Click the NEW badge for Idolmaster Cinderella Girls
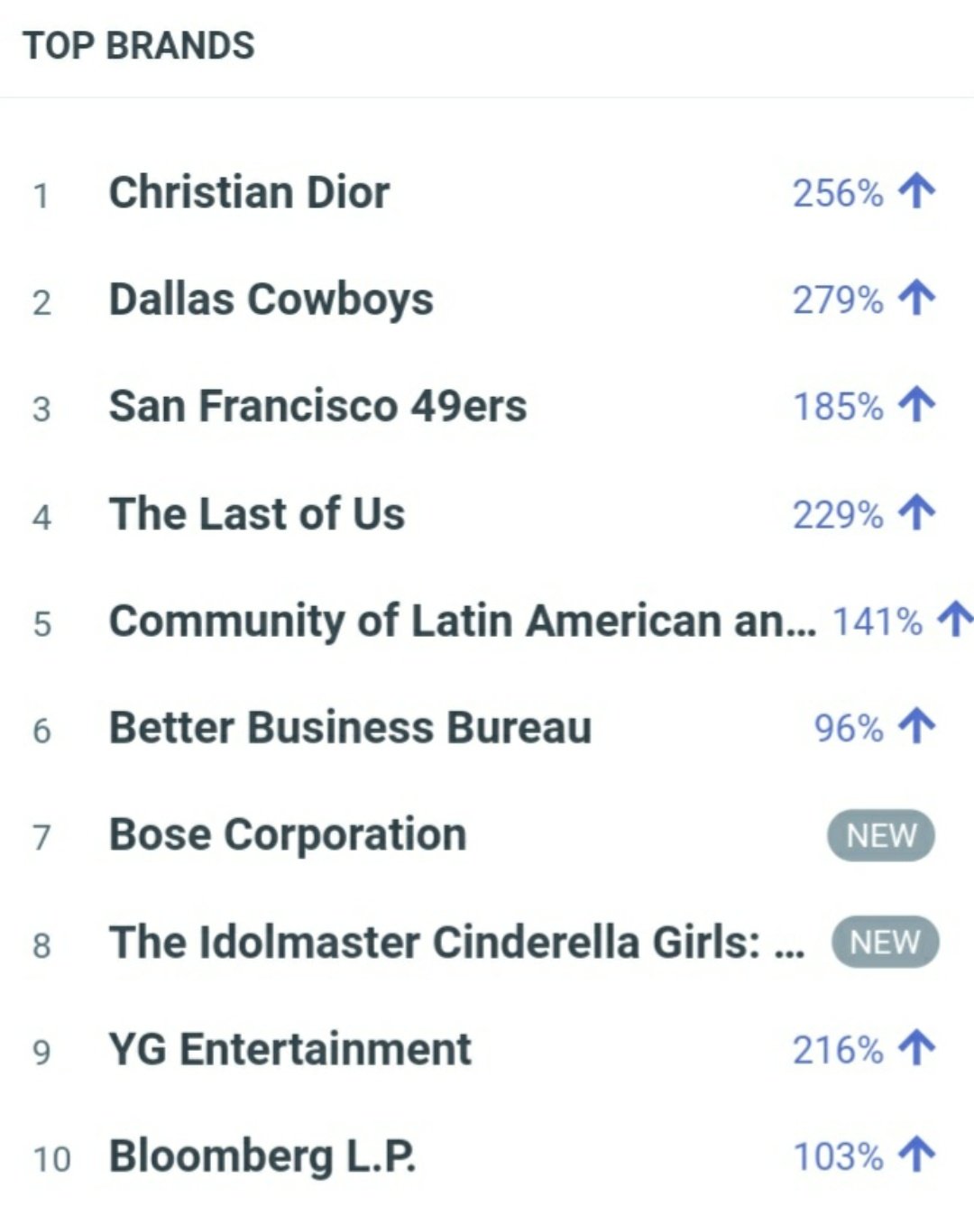Image resolution: width=974 pixels, height=1206 pixels. pyautogui.click(x=885, y=943)
